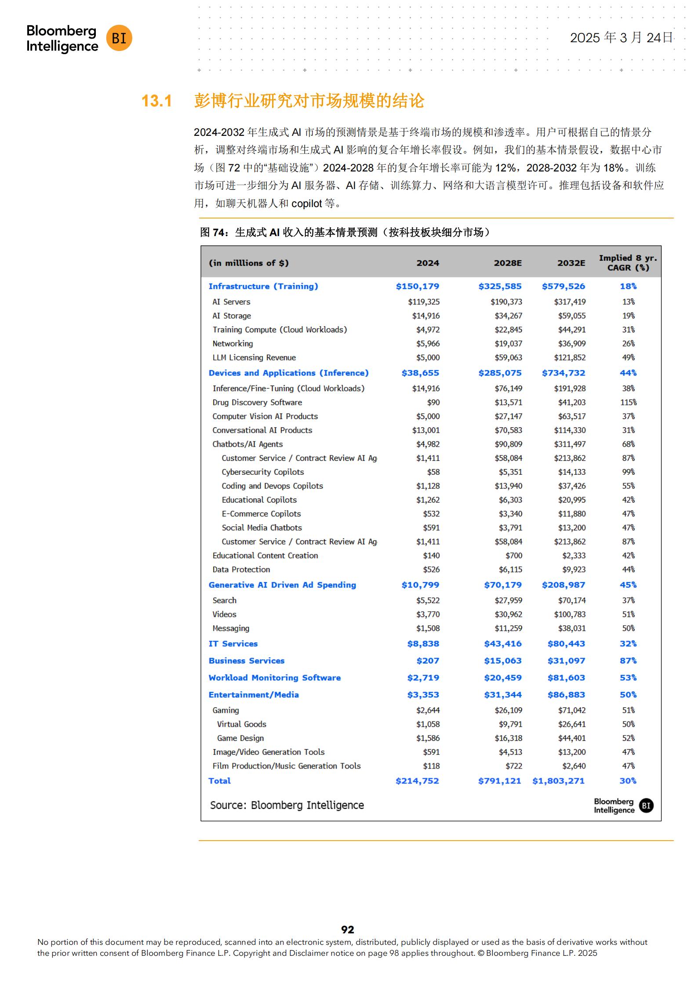Click the "LLM Licensing Revenue" row label

[x=254, y=357]
